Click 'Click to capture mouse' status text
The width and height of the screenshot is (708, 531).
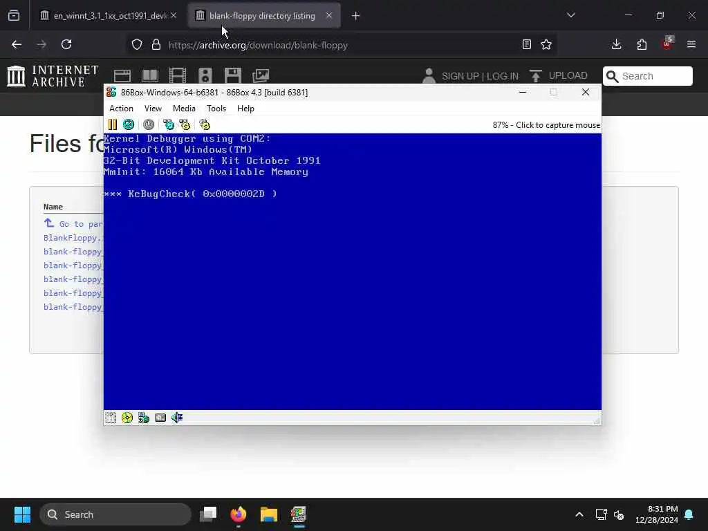point(558,125)
